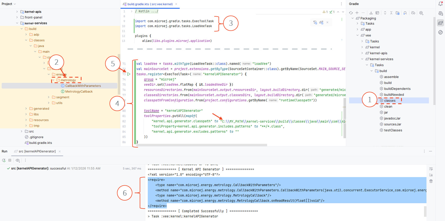
Task: Toggle the run view eye options
Action: click(18, 160)
